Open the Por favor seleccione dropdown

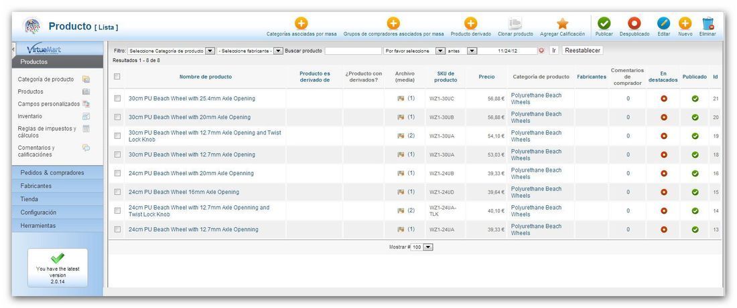414,51
